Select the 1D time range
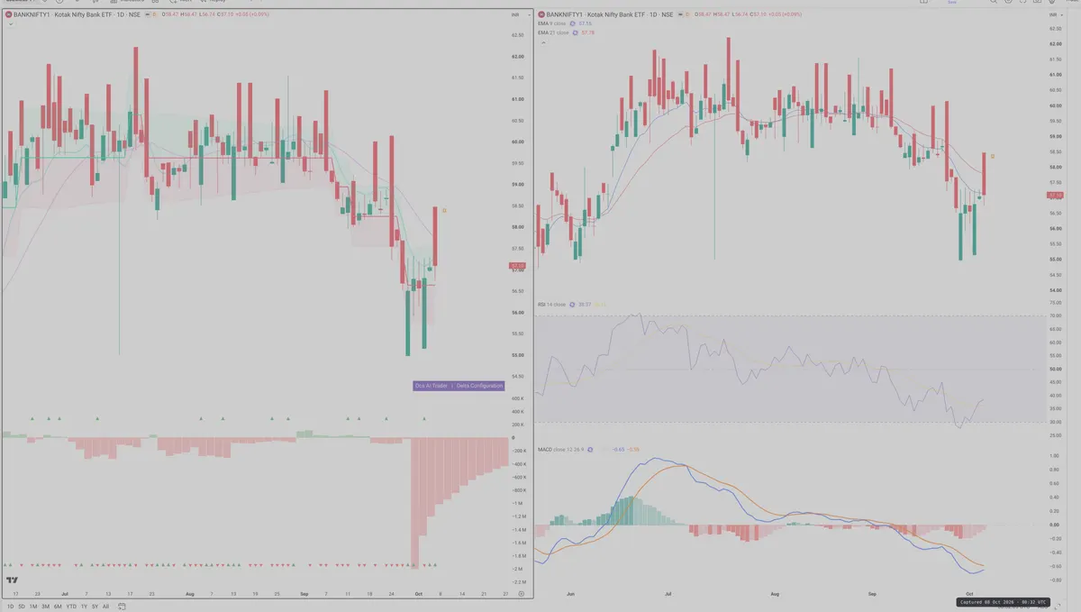Viewport: 1081px width, 612px height. (11, 607)
